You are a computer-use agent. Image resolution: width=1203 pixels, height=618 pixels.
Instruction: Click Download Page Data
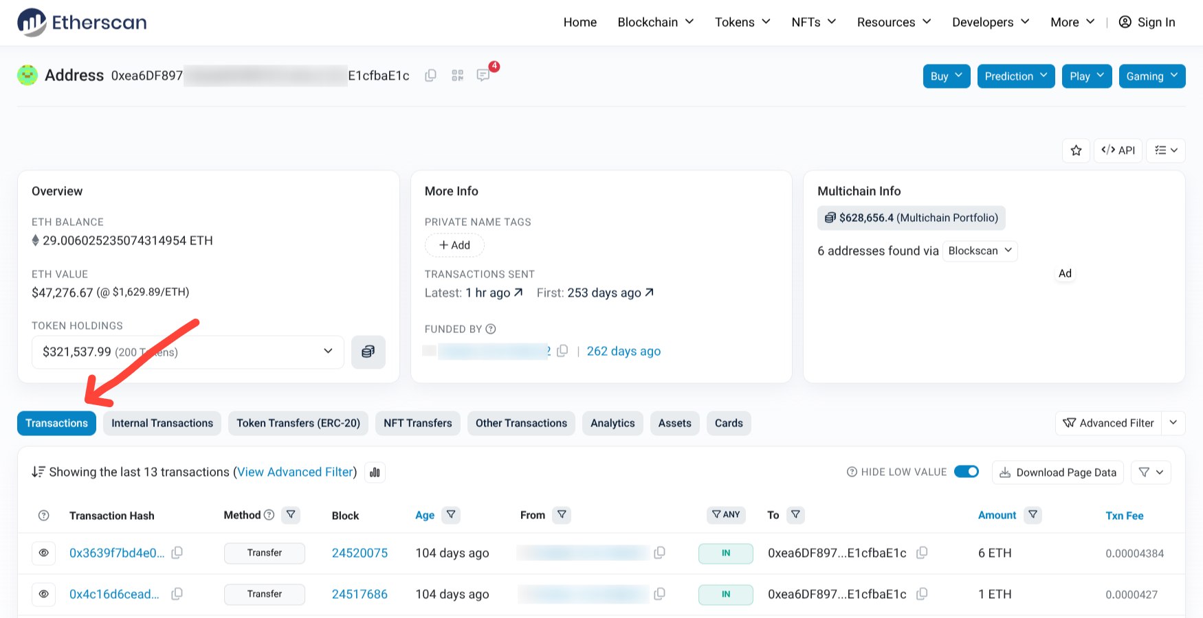pyautogui.click(x=1058, y=472)
